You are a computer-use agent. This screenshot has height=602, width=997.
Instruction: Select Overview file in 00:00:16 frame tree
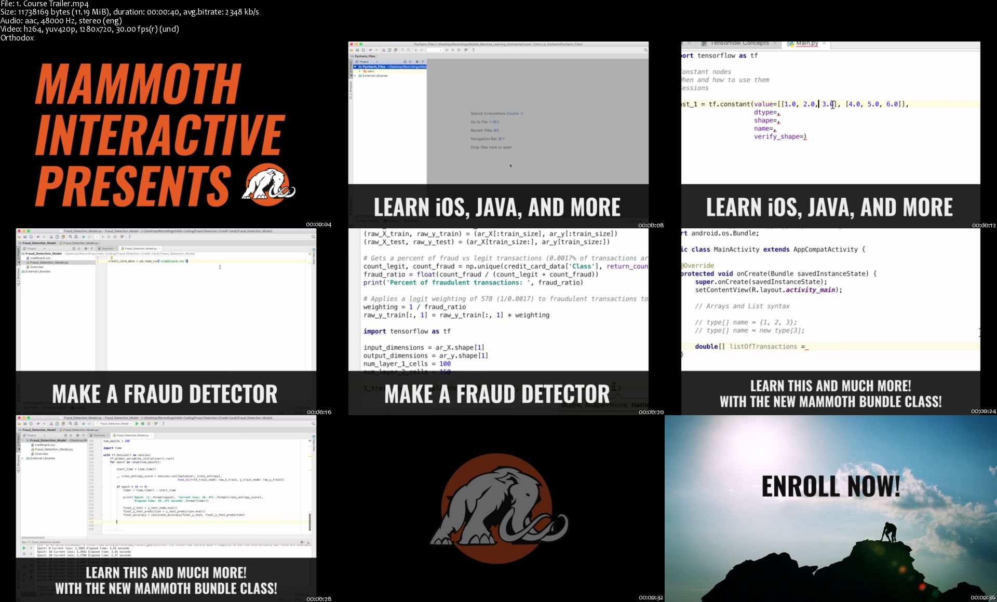[x=35, y=267]
